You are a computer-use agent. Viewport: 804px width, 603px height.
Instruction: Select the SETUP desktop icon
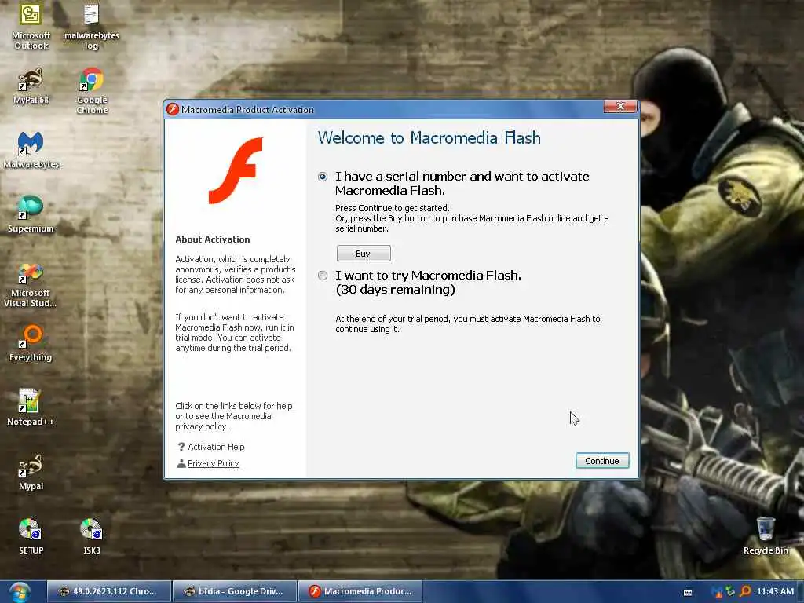click(x=31, y=536)
